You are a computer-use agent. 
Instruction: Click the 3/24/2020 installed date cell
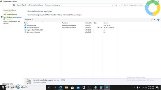[88, 32]
